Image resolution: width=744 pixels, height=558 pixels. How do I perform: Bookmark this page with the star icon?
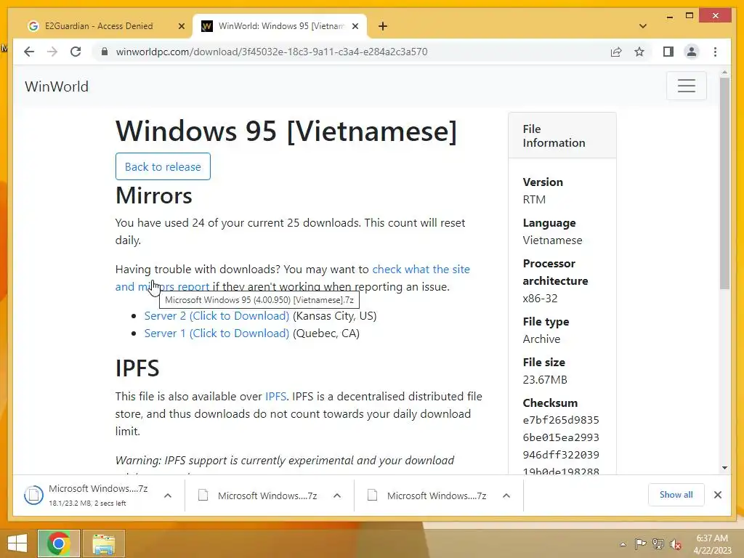point(639,52)
